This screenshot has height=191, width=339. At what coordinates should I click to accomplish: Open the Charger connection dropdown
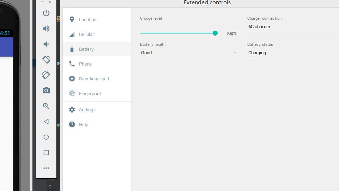pos(293,27)
